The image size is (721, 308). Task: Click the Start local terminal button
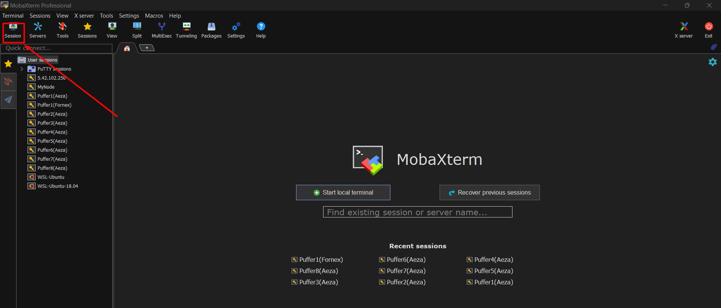(343, 192)
